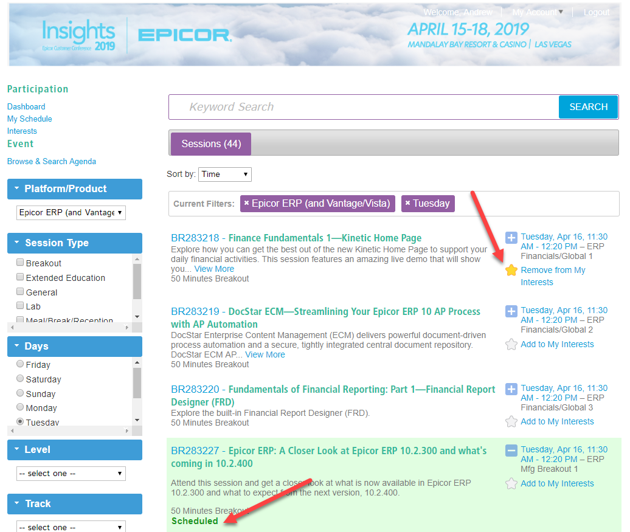Click View More under Finance Fundamentals

click(214, 269)
